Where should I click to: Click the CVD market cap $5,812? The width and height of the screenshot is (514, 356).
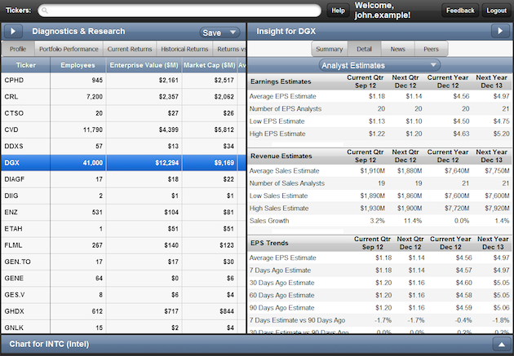click(224, 130)
